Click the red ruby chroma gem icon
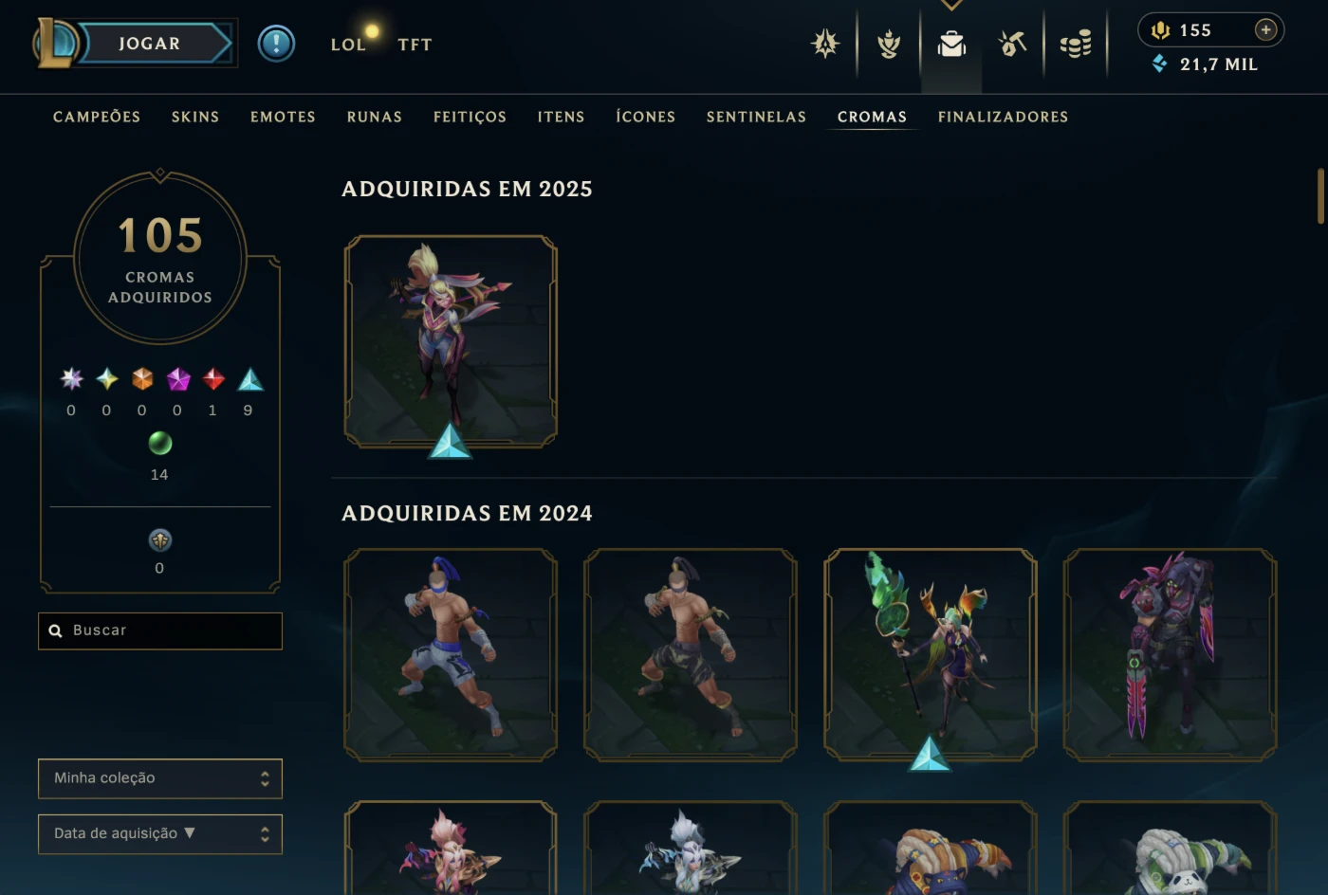This screenshot has height=895, width=1328. pos(213,379)
